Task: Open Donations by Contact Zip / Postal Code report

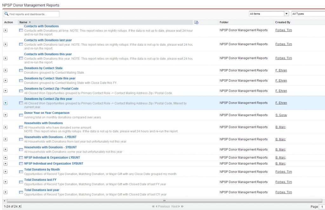Action: (x=51, y=89)
